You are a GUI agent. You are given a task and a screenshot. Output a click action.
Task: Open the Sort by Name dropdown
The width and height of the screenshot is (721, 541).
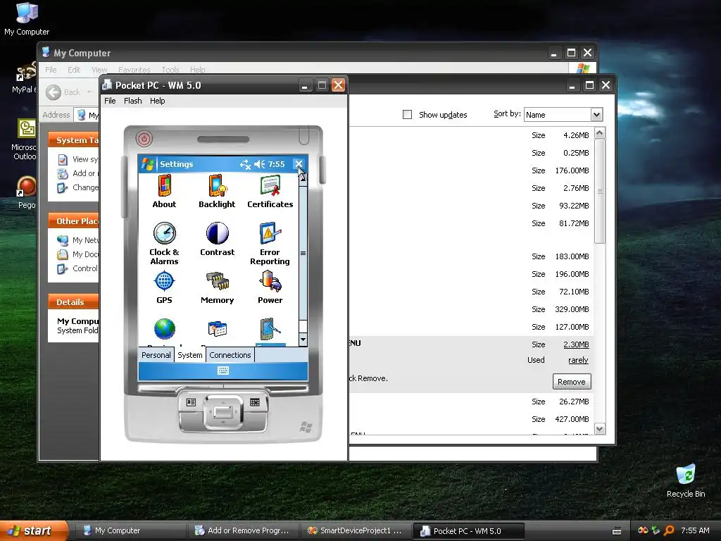click(563, 115)
